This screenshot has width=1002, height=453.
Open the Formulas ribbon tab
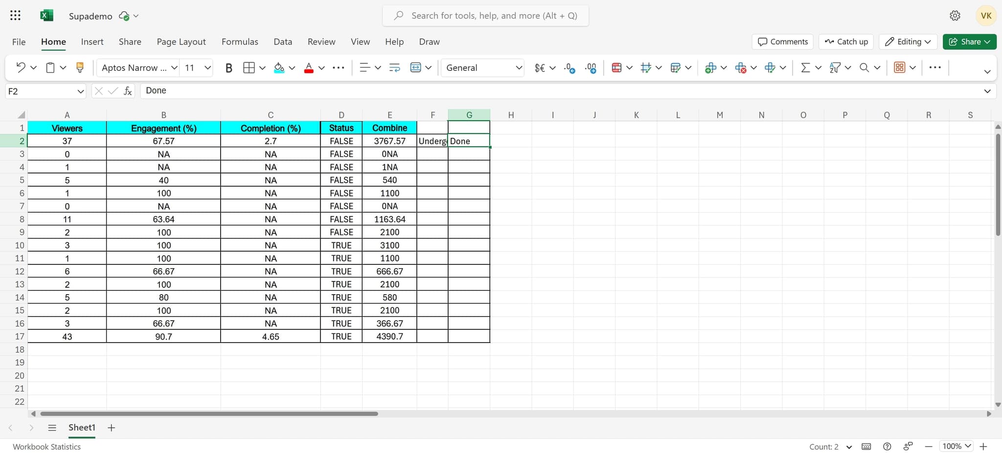pos(240,42)
